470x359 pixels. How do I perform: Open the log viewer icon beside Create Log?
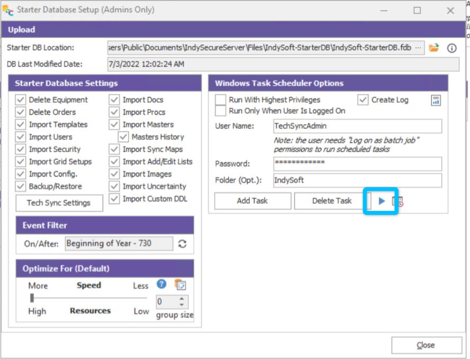point(436,100)
